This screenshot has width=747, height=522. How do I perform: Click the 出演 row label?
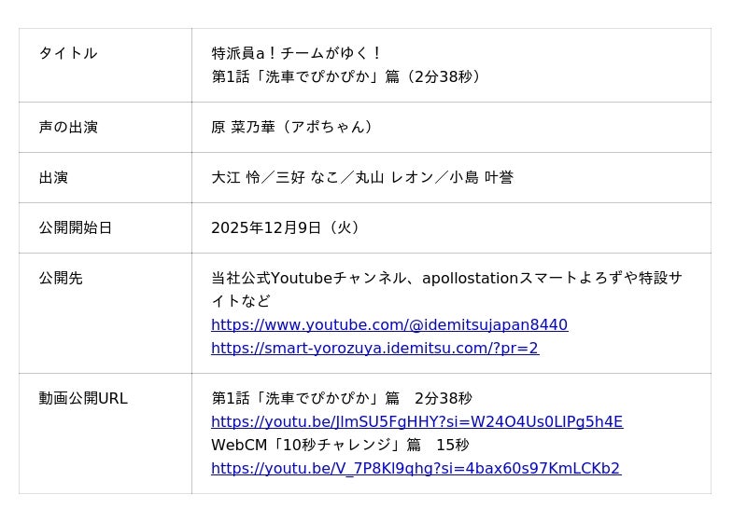tap(53, 177)
